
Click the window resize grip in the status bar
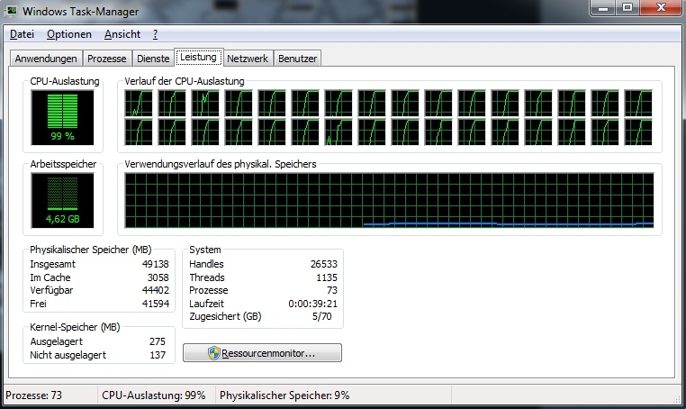[x=678, y=398]
